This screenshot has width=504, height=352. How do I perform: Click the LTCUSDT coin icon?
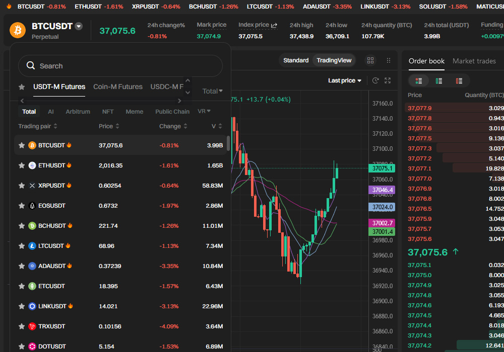click(32, 246)
